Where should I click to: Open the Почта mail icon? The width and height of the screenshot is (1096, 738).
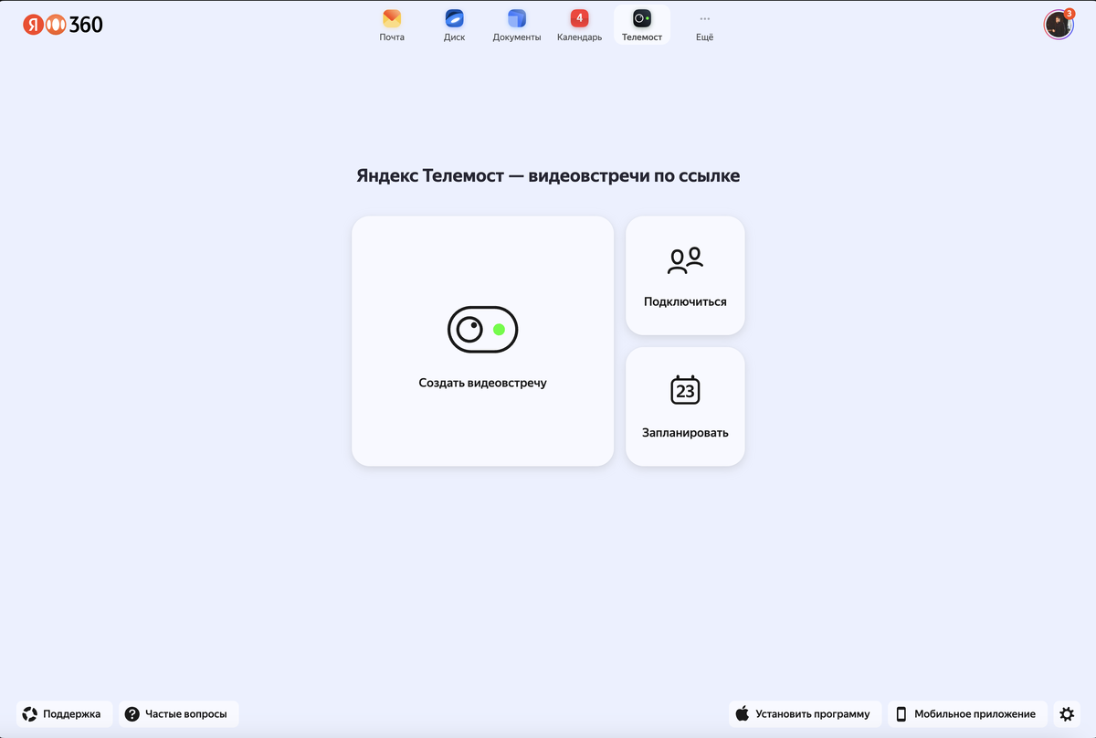(391, 17)
